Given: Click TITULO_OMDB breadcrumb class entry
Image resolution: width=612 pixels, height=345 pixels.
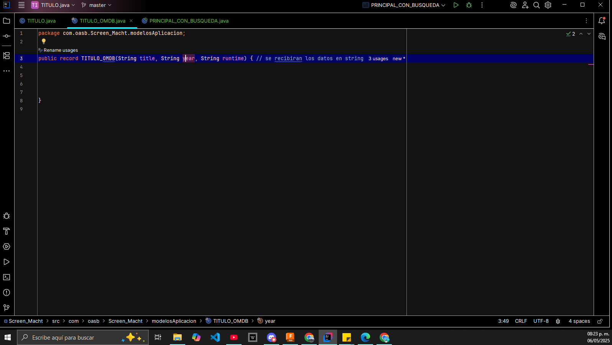Looking at the screenshot, I should (227, 321).
